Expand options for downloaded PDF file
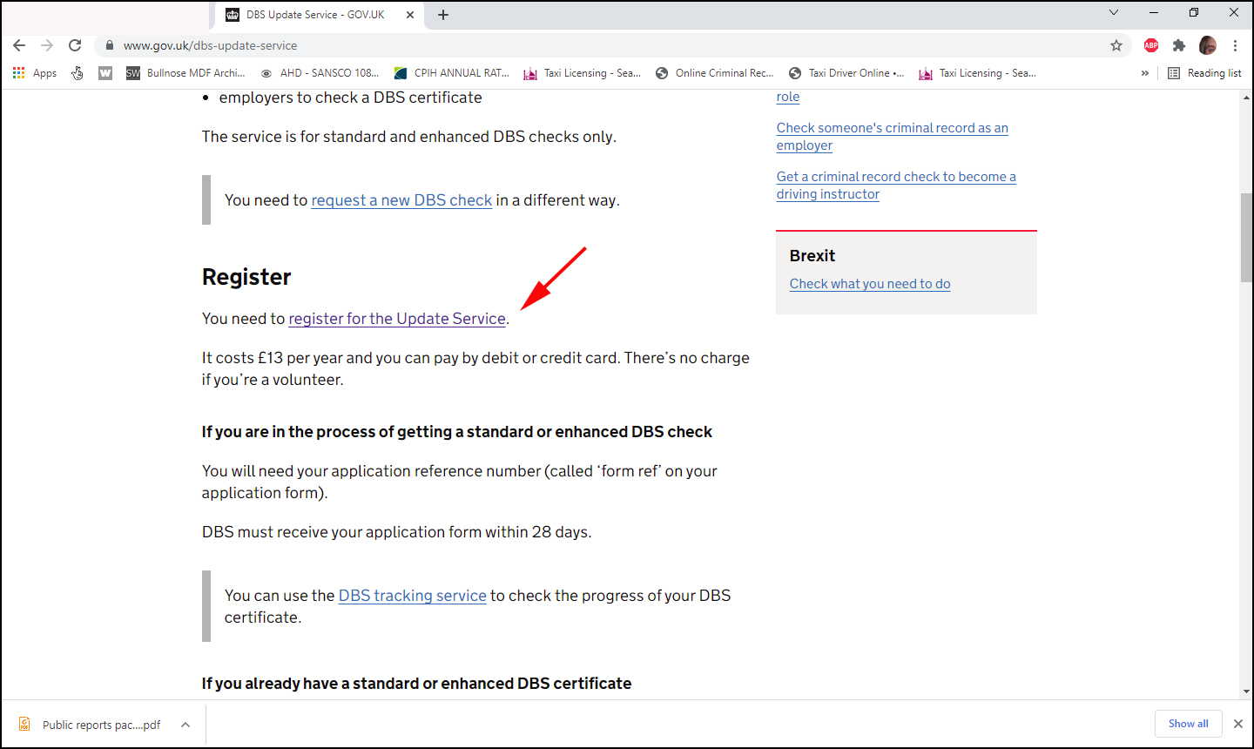The width and height of the screenshot is (1254, 749). (185, 725)
